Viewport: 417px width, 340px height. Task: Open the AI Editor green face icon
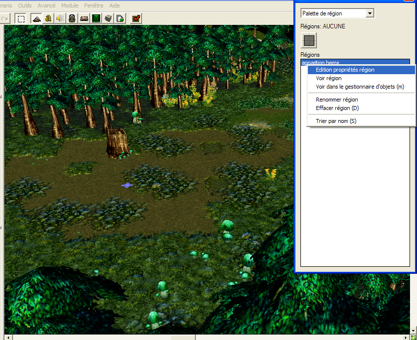click(96, 18)
